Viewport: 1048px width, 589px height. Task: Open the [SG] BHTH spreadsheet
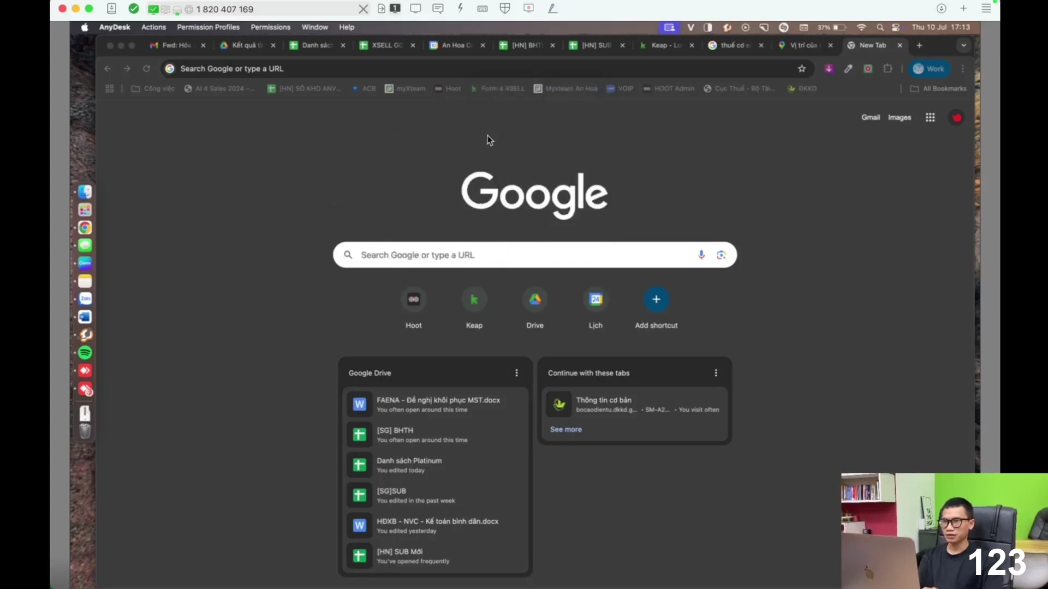435,435
